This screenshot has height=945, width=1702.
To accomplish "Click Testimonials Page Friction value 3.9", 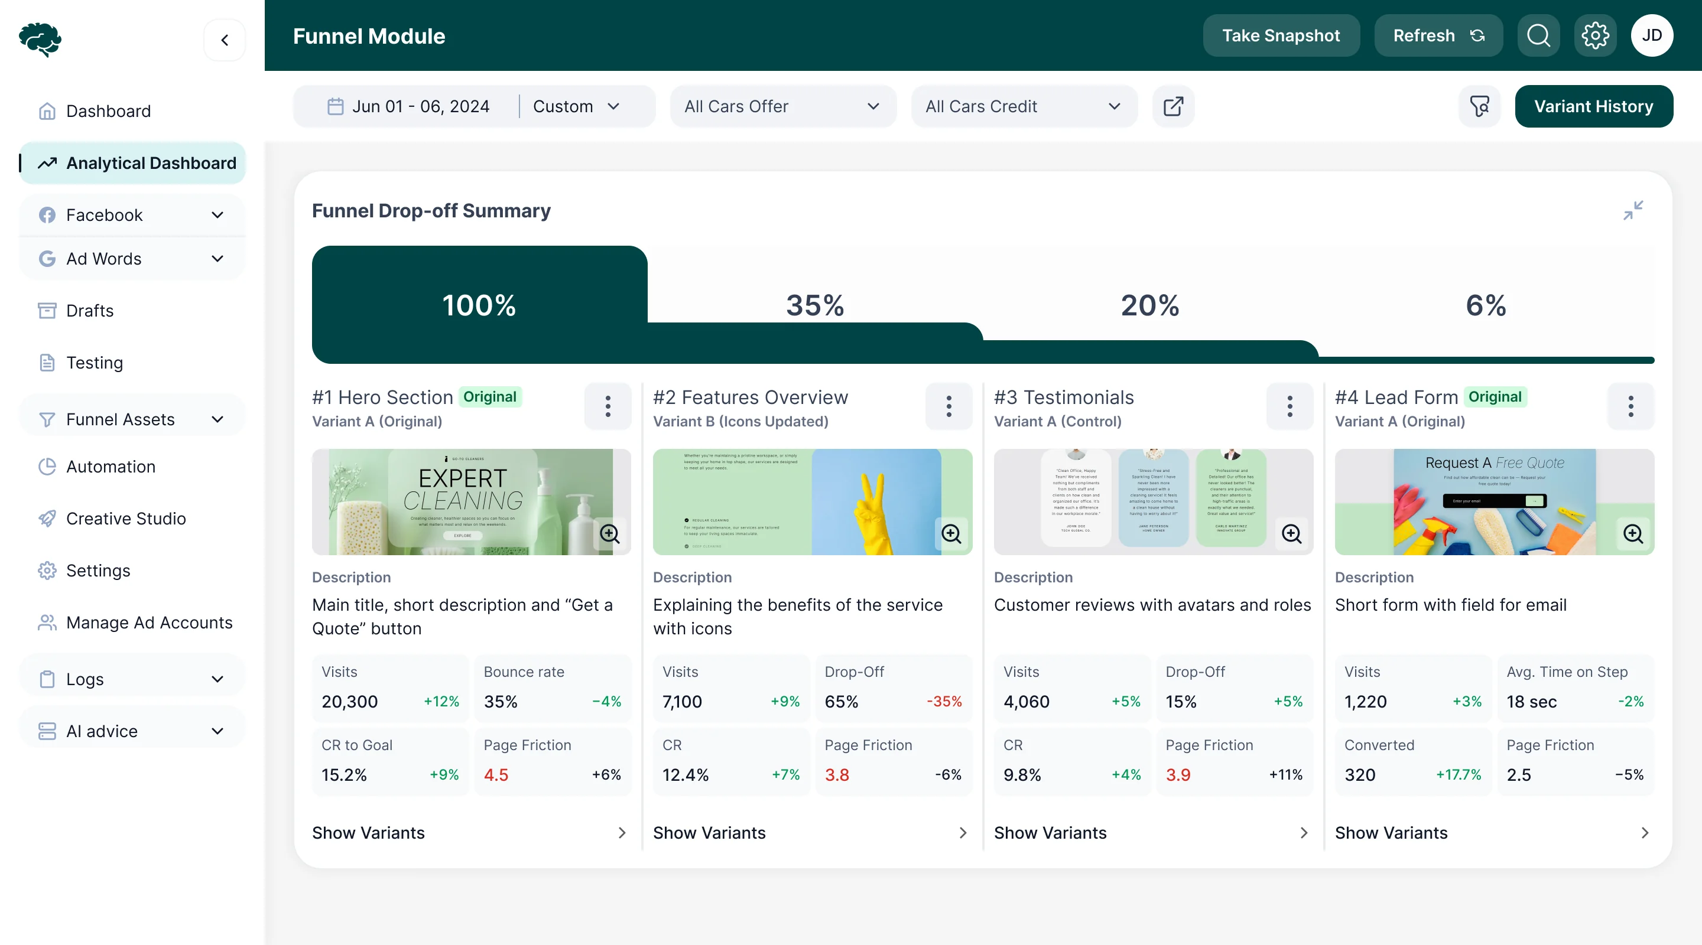I will [1178, 775].
